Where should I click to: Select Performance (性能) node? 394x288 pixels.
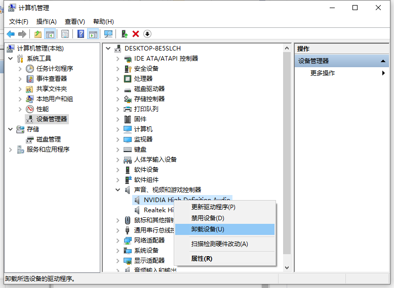pyautogui.click(x=43, y=109)
